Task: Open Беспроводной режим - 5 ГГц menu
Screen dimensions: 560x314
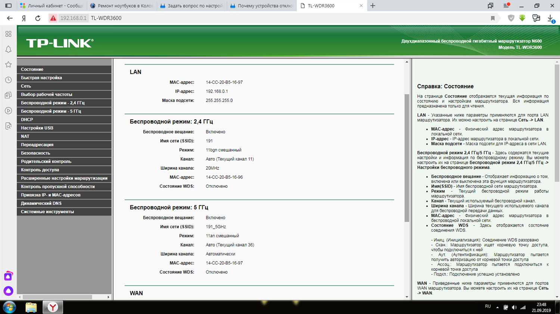Action: click(x=64, y=111)
